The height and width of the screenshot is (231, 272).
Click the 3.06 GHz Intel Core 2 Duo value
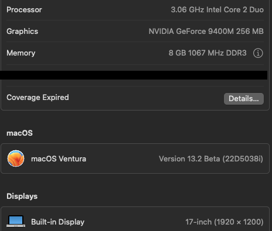pyautogui.click(x=217, y=10)
